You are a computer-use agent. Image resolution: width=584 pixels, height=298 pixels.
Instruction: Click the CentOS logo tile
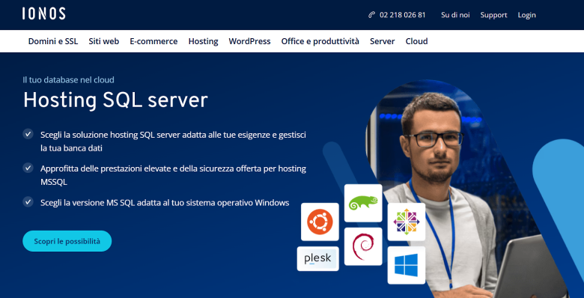point(407,222)
